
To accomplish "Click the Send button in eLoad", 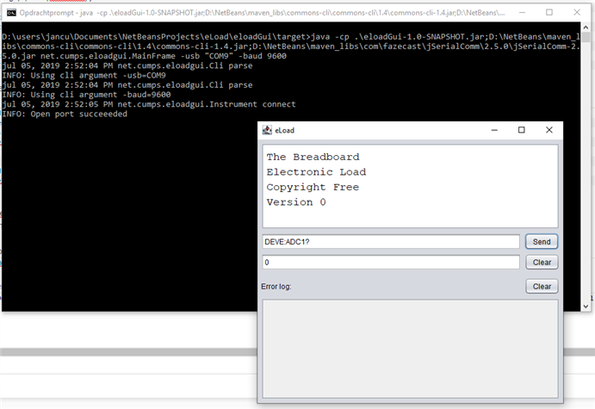I will [542, 242].
